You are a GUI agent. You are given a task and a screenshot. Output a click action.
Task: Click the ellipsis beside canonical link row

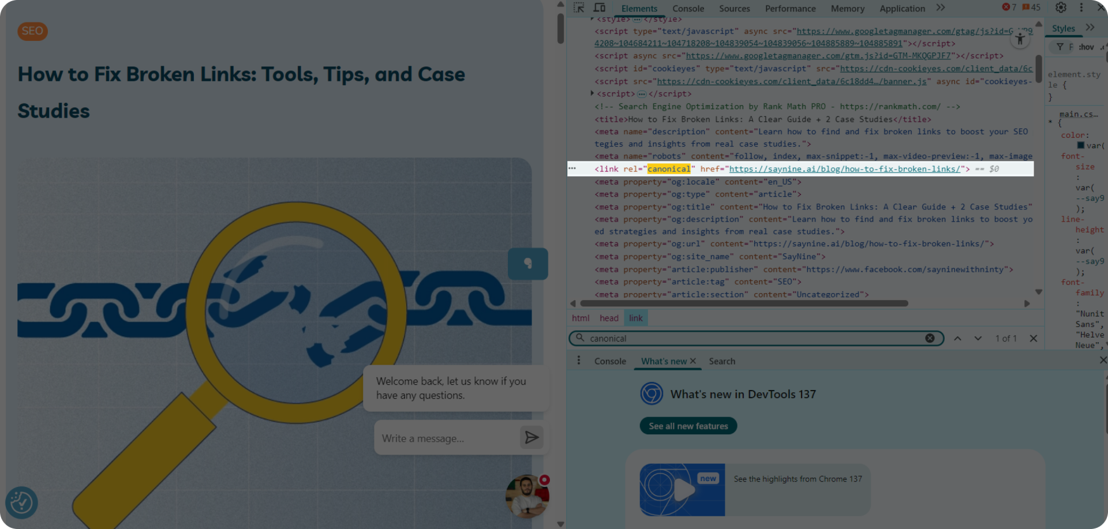572,168
